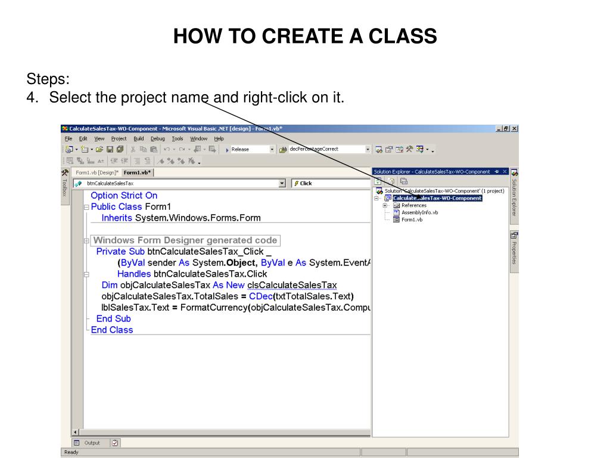Toggle the Solution Explorer auto-hide pin
The width and height of the screenshot is (610, 458).
496,172
